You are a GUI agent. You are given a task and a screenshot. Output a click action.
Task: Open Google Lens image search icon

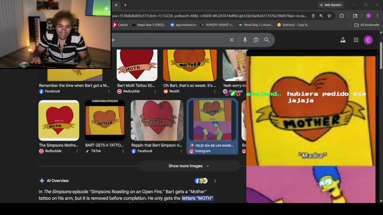click(x=256, y=40)
